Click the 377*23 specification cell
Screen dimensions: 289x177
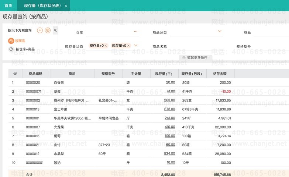pos(104,145)
